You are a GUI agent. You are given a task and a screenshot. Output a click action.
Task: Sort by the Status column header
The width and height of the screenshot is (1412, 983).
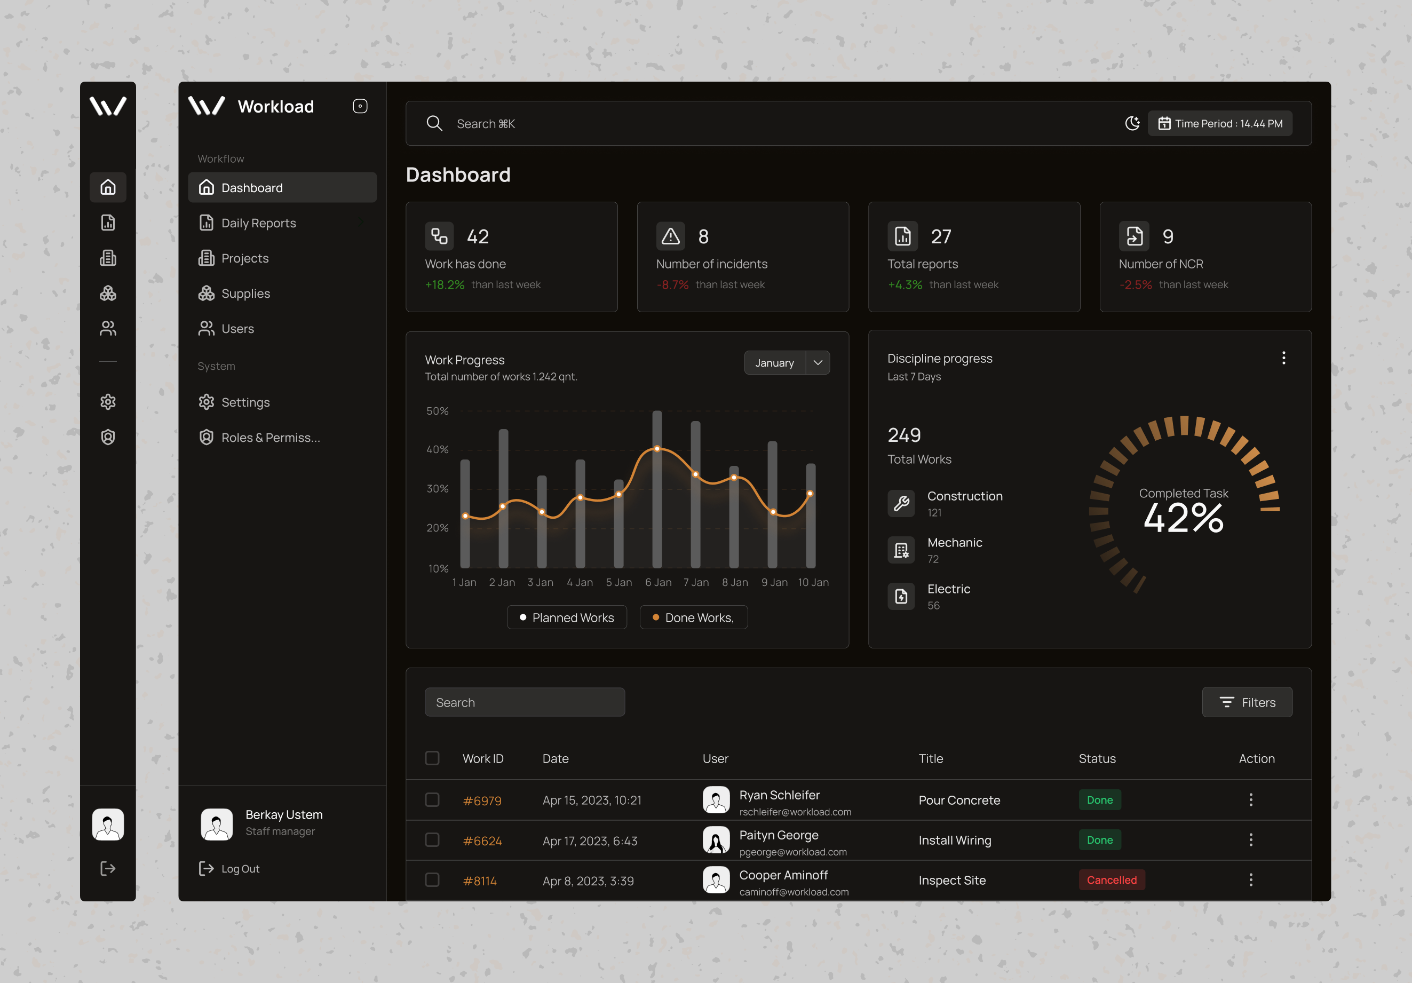(x=1097, y=758)
